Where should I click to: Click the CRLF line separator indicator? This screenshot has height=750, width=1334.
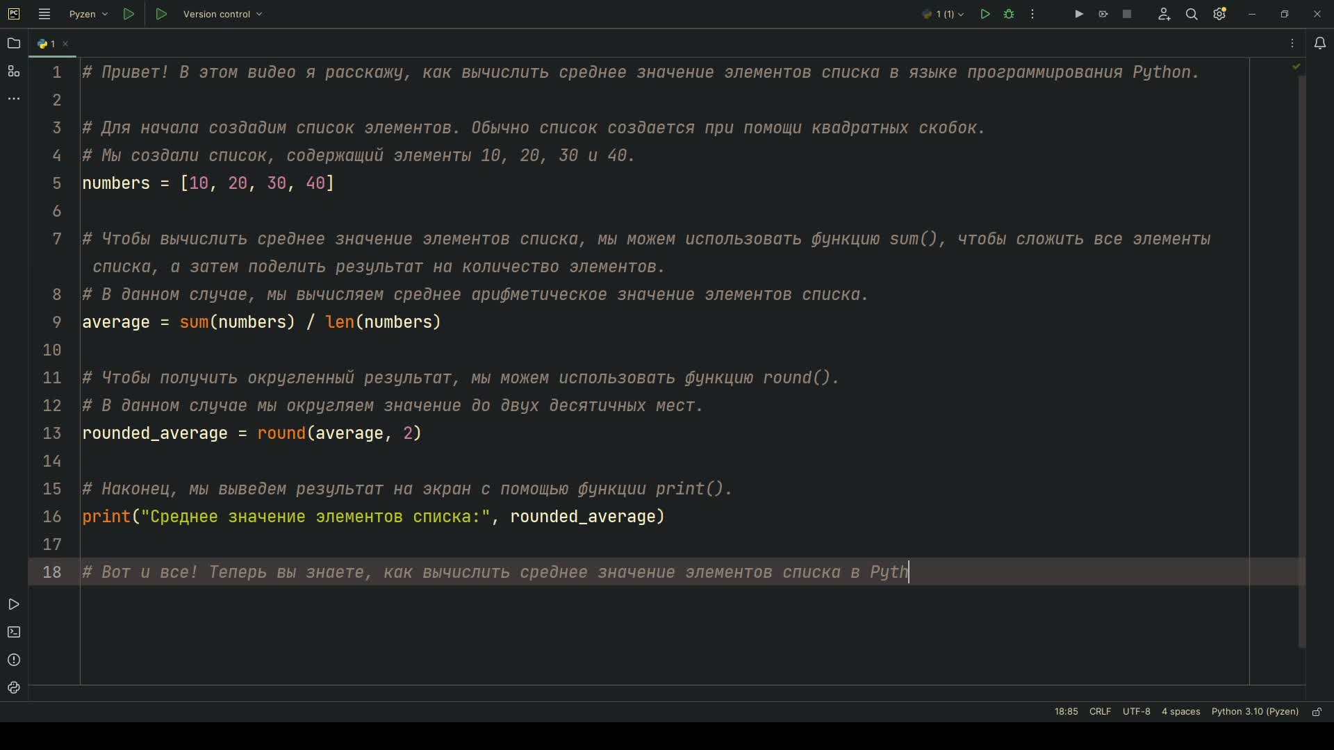1100,712
